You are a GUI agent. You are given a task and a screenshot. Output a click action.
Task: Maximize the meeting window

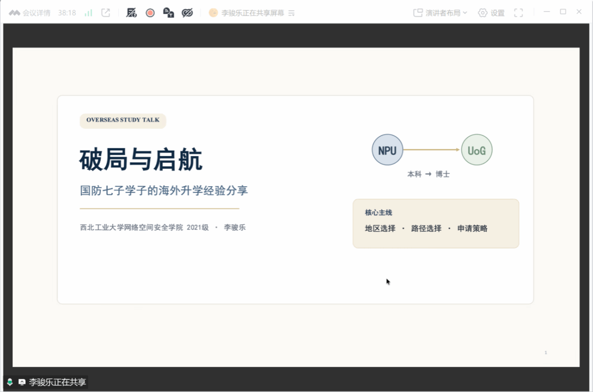(x=563, y=12)
